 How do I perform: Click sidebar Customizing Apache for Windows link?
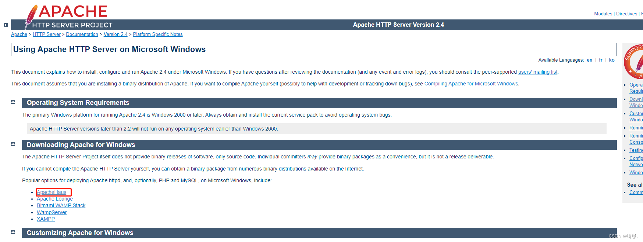(636, 117)
